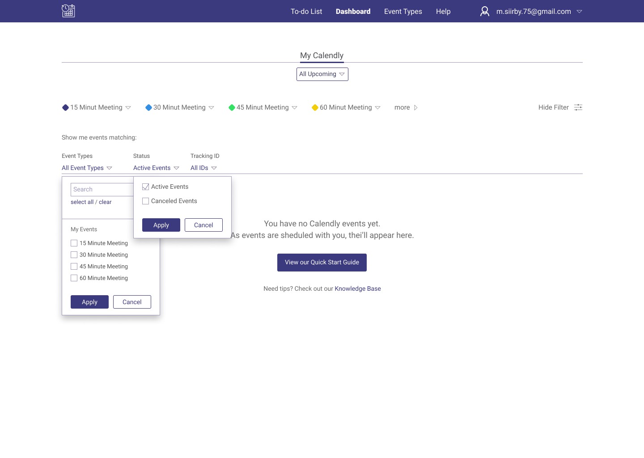The height and width of the screenshot is (458, 644).
Task: Click Hide Filter
Action: pos(554,107)
